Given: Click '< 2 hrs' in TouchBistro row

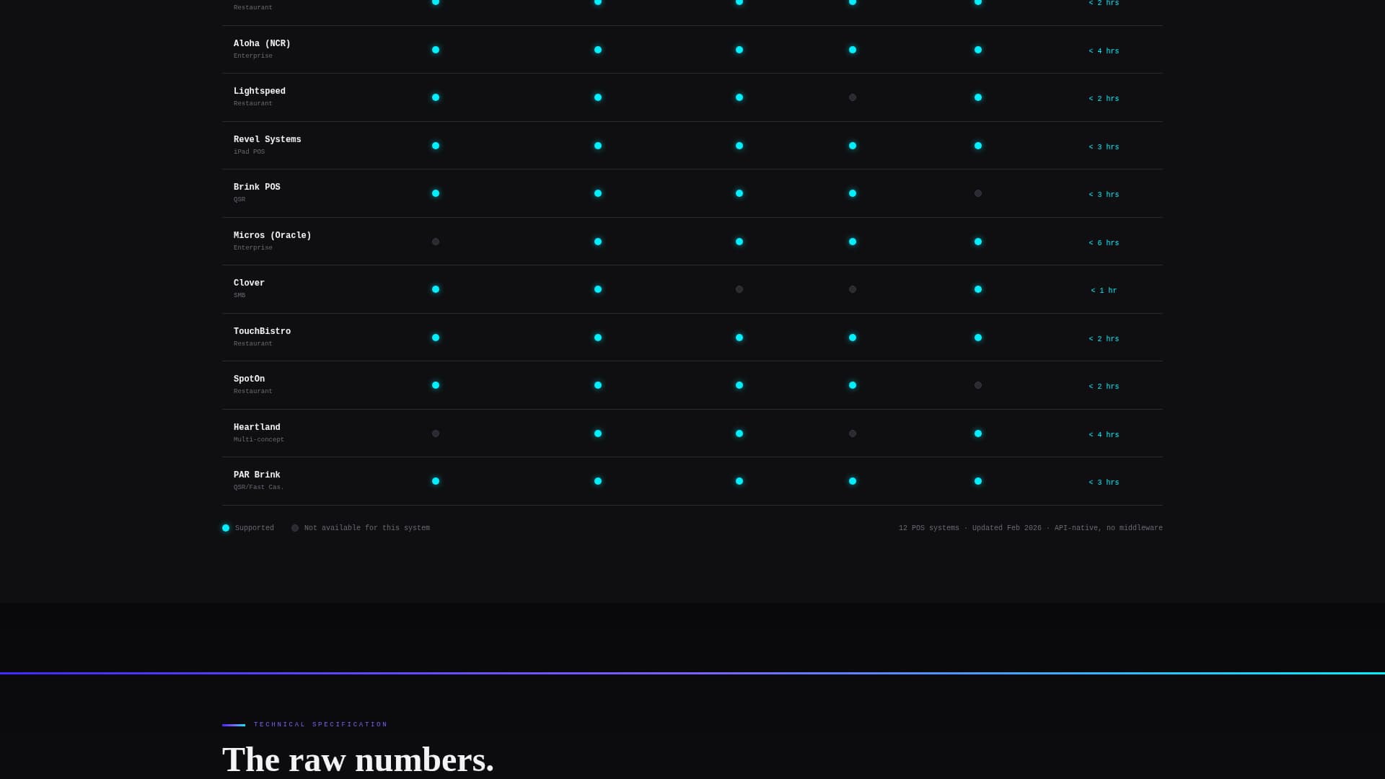Looking at the screenshot, I should point(1104,339).
